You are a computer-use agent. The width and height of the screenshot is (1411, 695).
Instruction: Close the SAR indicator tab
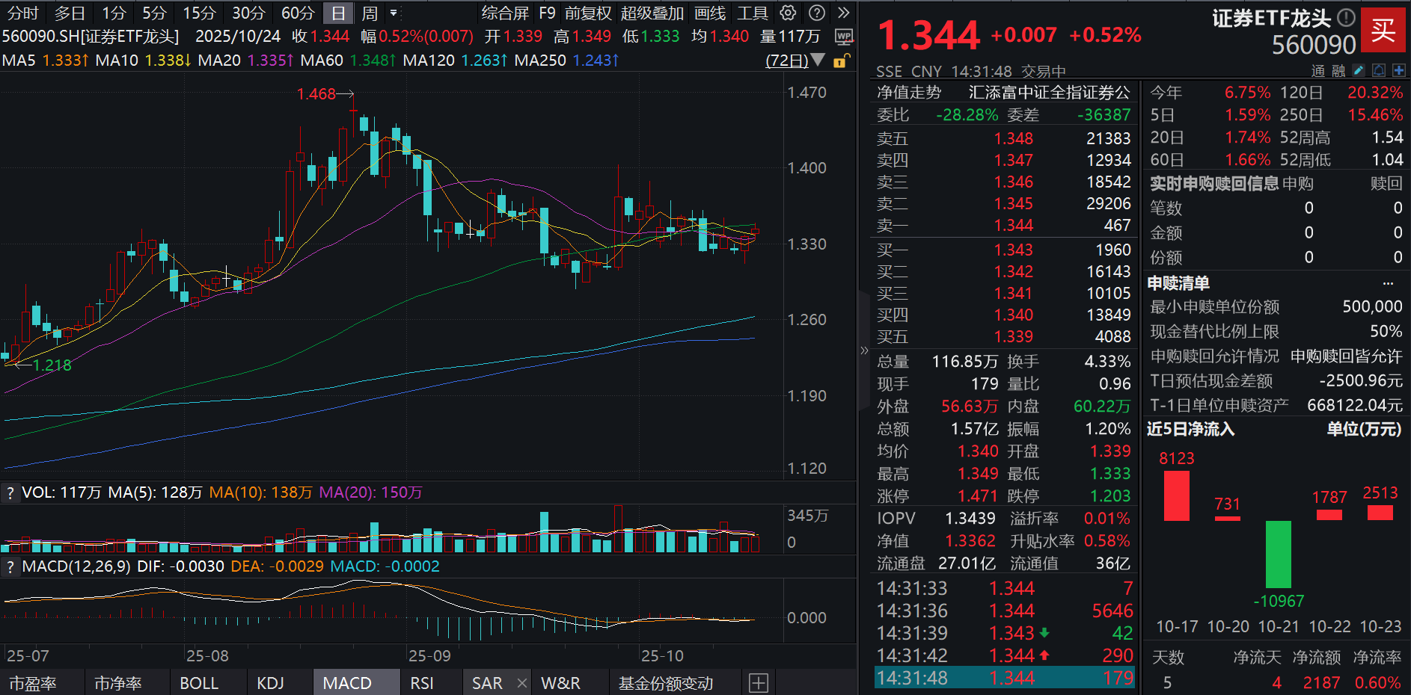tap(521, 682)
